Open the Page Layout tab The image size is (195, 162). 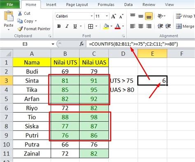pos(77,5)
